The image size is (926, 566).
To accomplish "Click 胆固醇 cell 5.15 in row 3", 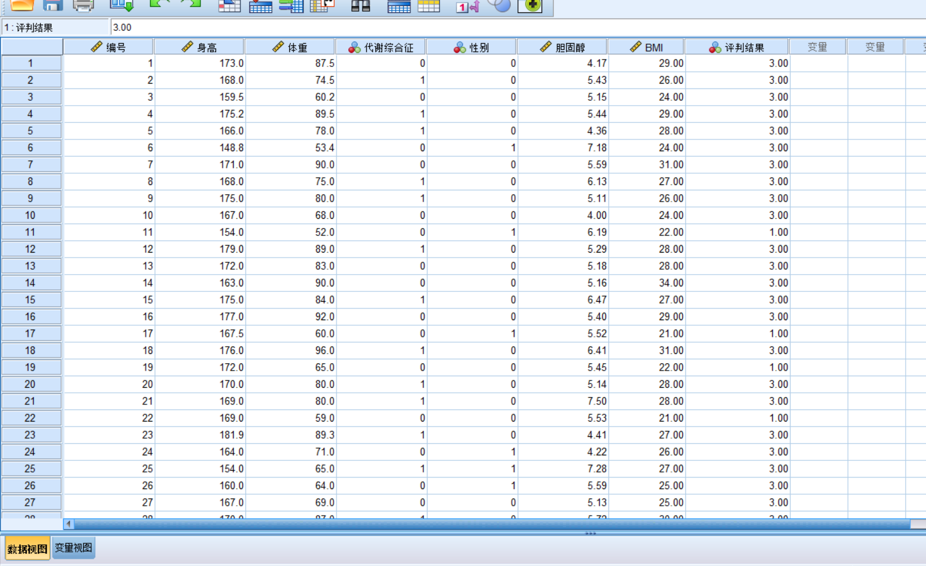I will 563,97.
